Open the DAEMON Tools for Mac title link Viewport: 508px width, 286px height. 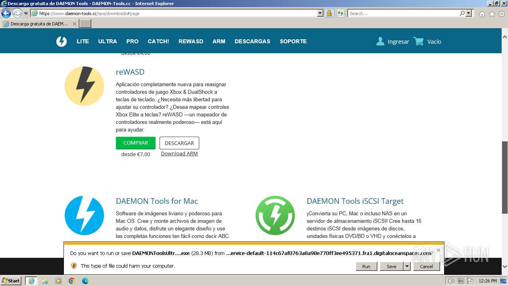tap(157, 201)
